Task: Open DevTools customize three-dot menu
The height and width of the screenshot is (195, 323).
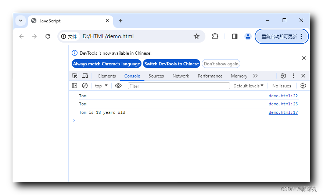Action: coord(294,76)
